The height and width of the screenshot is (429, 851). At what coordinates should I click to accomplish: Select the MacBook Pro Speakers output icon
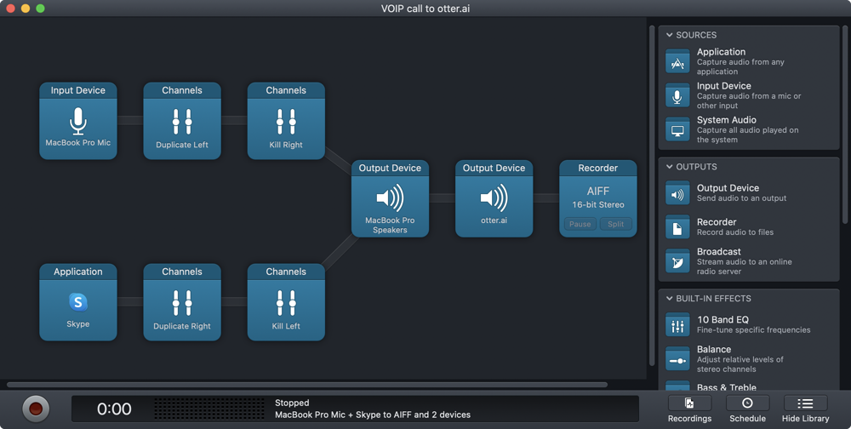(x=390, y=198)
